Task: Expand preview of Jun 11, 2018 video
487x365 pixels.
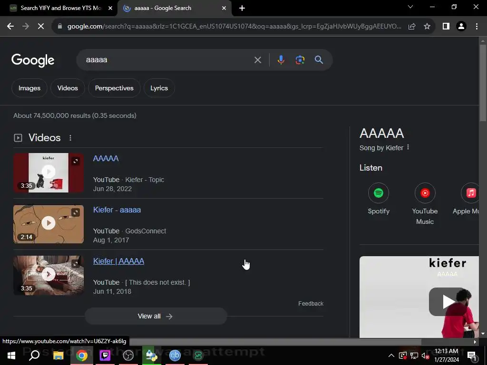Action: point(76,264)
